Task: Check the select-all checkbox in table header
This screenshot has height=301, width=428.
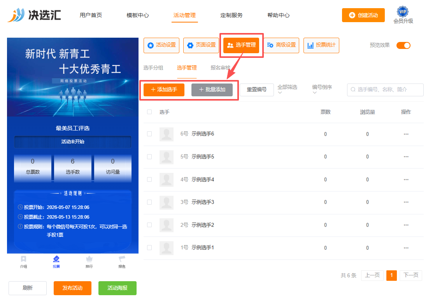Action: tap(149, 112)
